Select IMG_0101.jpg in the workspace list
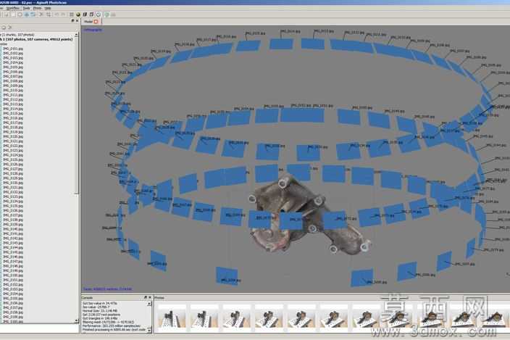 (13, 49)
